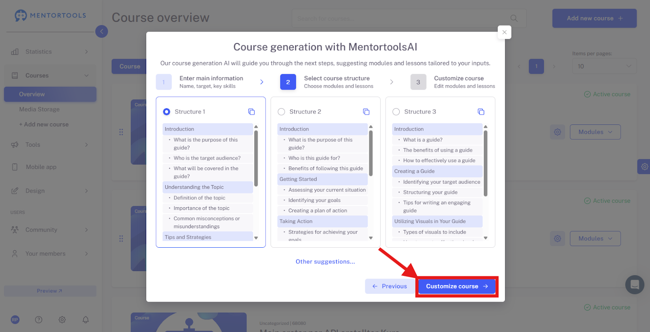
Task: Copy Structure 1 using its copy icon
Action: coord(251,111)
